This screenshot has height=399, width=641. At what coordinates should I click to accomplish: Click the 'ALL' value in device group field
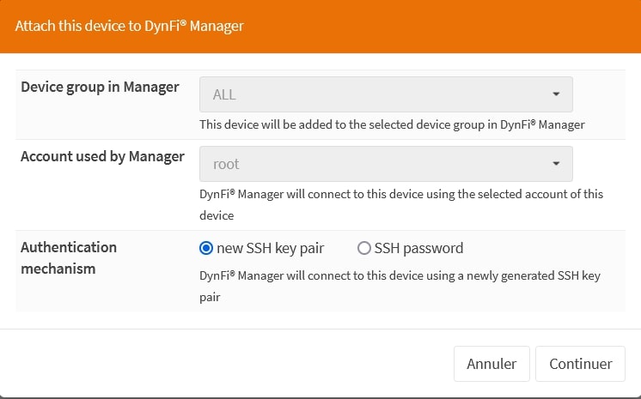click(224, 94)
